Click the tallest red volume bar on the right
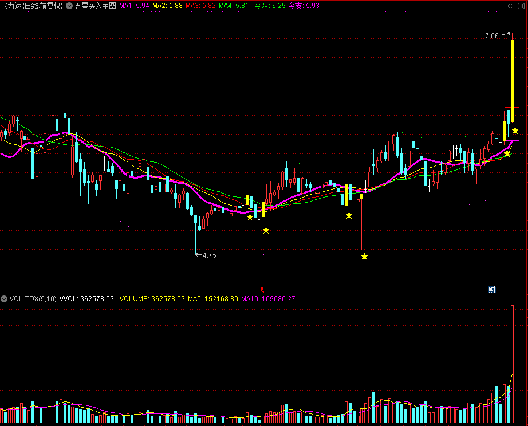The height and width of the screenshot is (426, 528). point(512,364)
